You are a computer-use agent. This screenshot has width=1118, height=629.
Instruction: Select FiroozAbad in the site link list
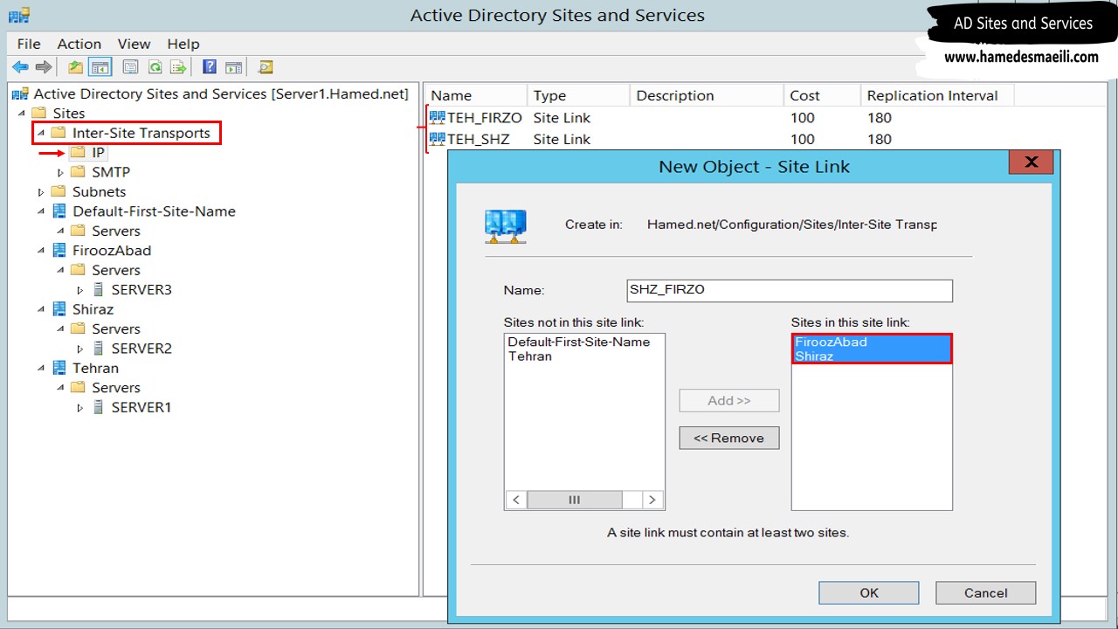tap(872, 342)
